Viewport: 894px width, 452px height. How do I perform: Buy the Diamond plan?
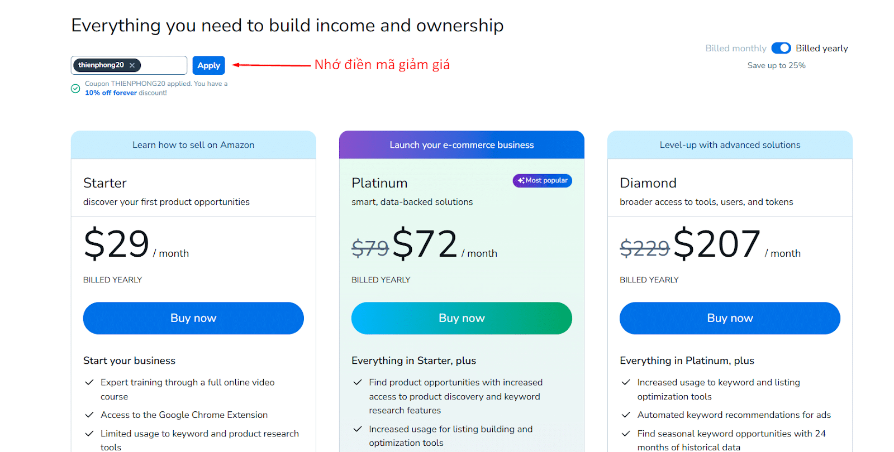730,318
